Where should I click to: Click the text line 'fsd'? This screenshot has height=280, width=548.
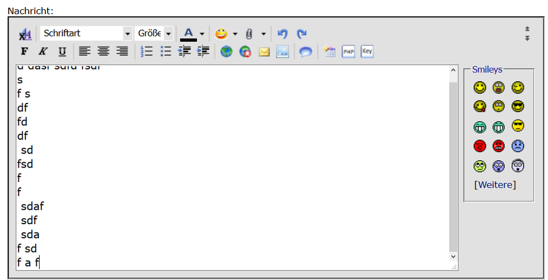[x=25, y=164]
